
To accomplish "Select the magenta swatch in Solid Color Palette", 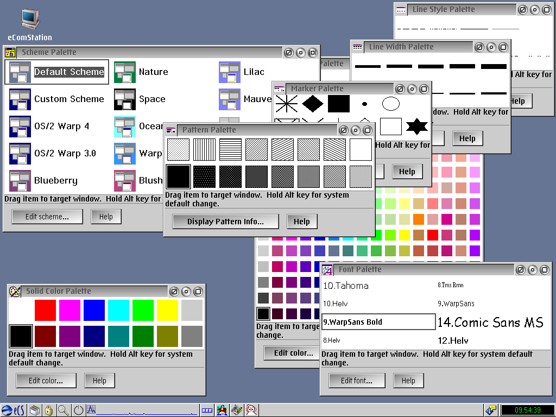I will pos(69,310).
